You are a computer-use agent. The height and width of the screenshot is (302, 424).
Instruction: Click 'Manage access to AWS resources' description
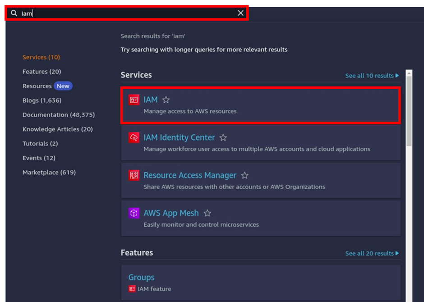pyautogui.click(x=190, y=111)
